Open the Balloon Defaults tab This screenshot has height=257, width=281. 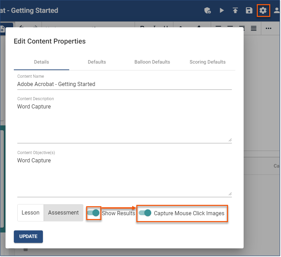click(x=152, y=62)
